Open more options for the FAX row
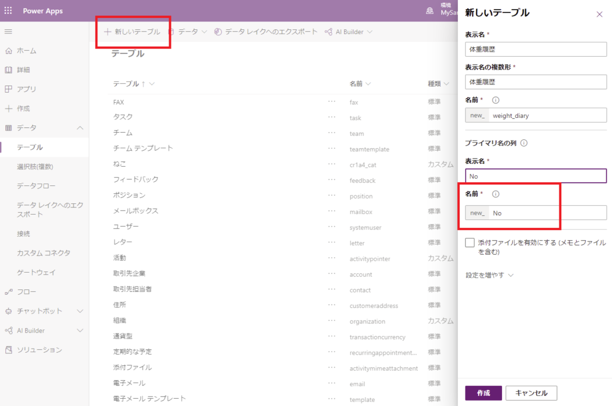612x406 pixels. click(x=332, y=102)
